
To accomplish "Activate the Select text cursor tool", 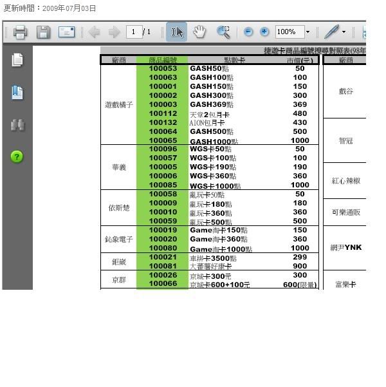I will [x=177, y=32].
